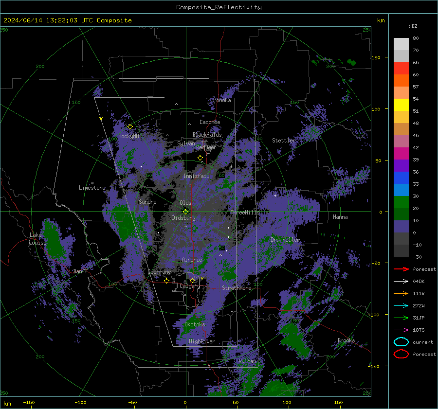Click the Vulcan town label
The image size is (438, 409).
pos(247,361)
